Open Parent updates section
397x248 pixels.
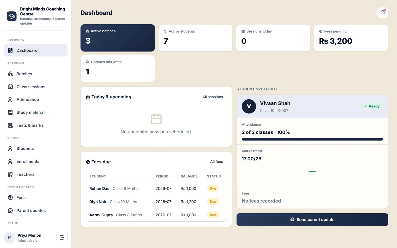(36, 211)
